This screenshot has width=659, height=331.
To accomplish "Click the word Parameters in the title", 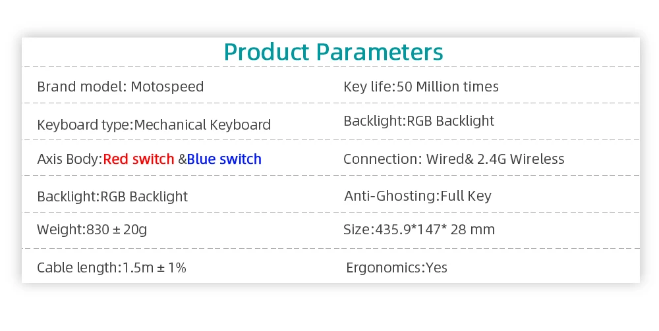I will tap(380, 52).
